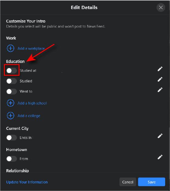Click the Cancel button
The width and height of the screenshot is (170, 191).
point(128,182)
